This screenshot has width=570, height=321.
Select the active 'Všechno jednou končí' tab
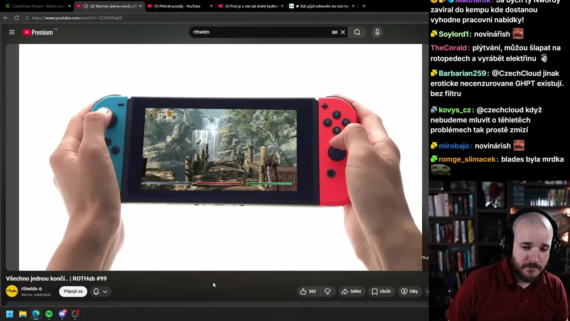109,6
